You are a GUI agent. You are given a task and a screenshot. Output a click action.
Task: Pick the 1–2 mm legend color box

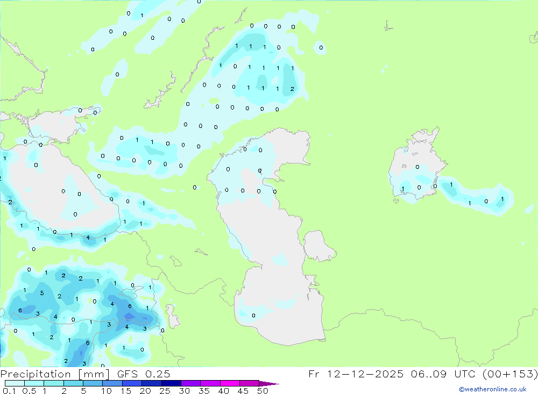click(x=54, y=383)
